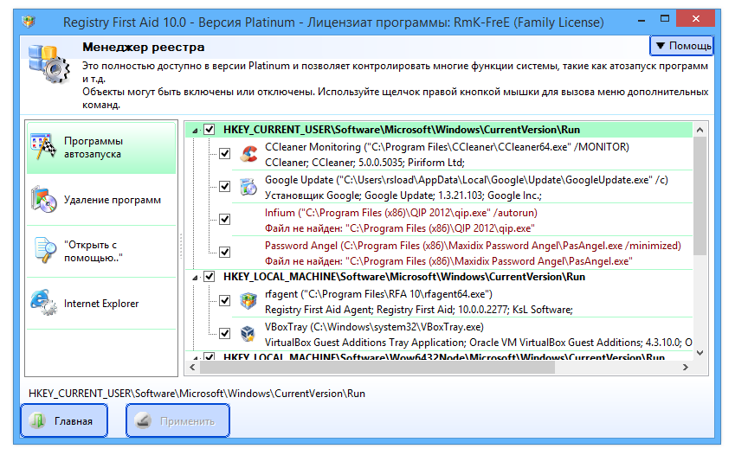The image size is (735, 468).
Task: Disable the CCleaner Monitoring startup entry
Action: (x=225, y=154)
